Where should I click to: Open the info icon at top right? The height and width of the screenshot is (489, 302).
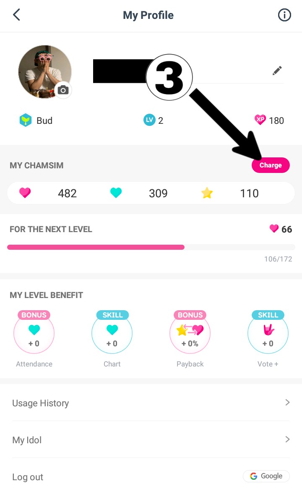coord(284,16)
